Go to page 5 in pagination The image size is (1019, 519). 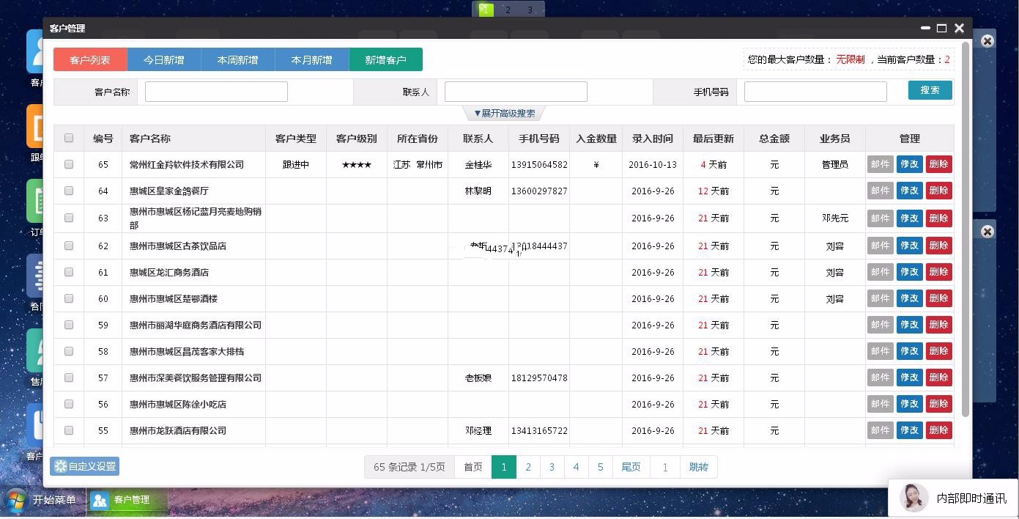(601, 467)
